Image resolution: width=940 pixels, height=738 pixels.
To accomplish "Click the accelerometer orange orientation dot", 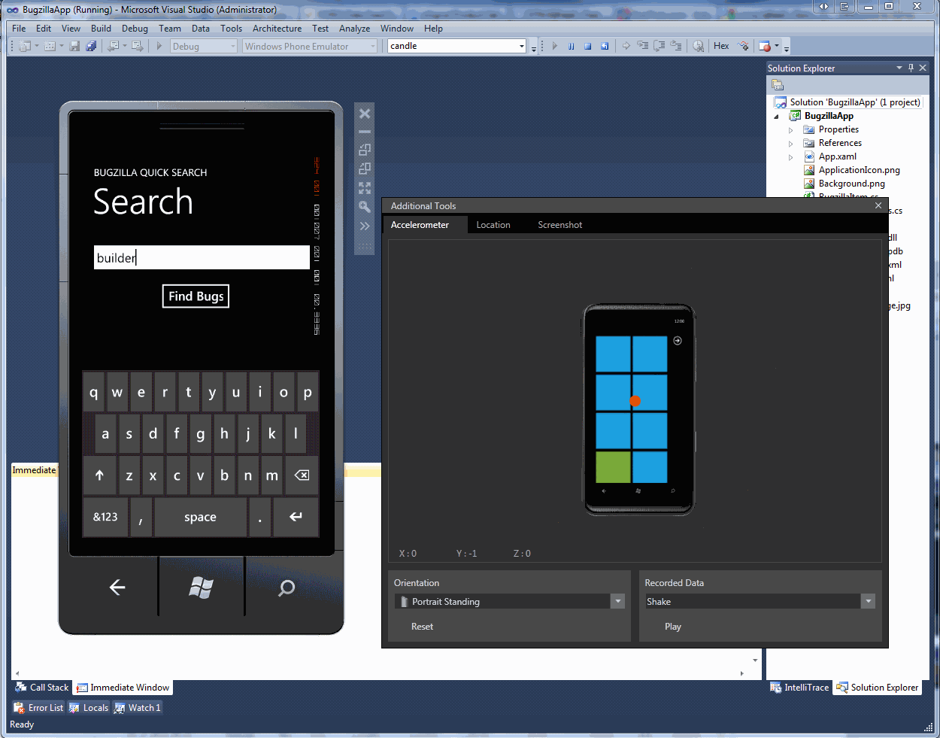I will pyautogui.click(x=635, y=401).
